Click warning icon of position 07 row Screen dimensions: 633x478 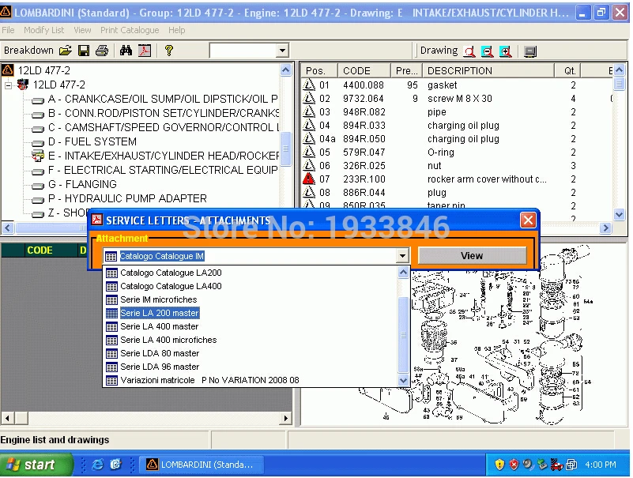309,179
